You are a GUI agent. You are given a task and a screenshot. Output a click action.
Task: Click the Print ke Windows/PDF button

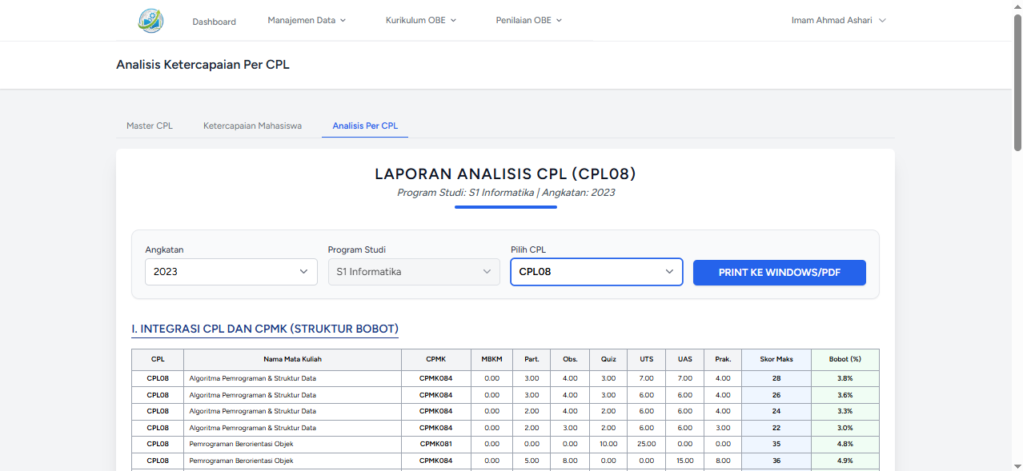pyautogui.click(x=779, y=273)
